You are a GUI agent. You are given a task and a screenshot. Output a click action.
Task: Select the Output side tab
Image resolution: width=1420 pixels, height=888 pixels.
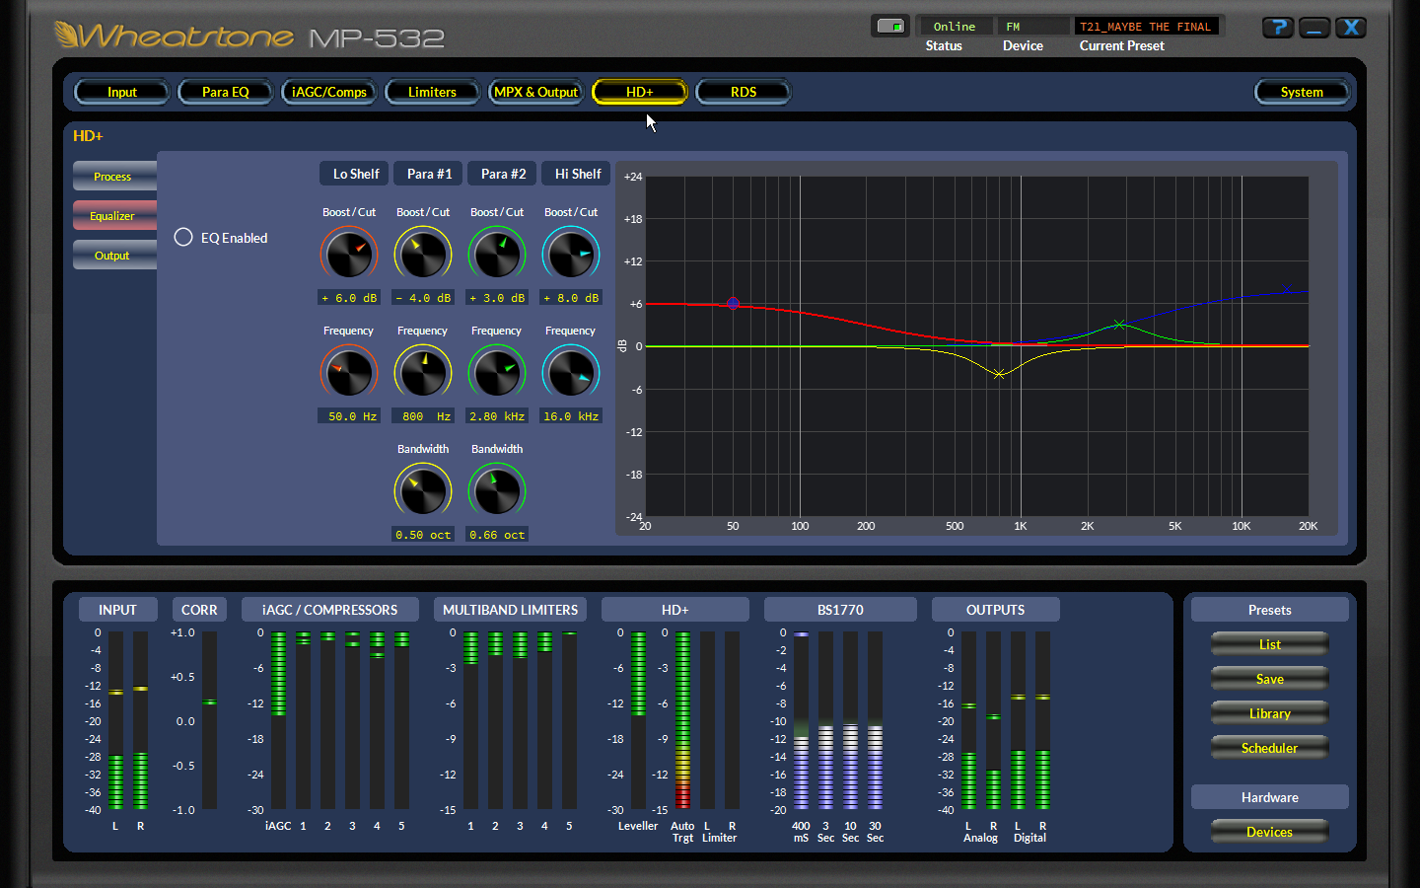pyautogui.click(x=114, y=256)
